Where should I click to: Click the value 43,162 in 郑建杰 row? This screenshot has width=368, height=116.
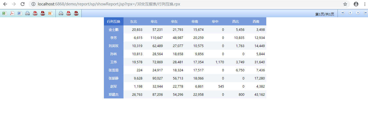click(x=259, y=94)
